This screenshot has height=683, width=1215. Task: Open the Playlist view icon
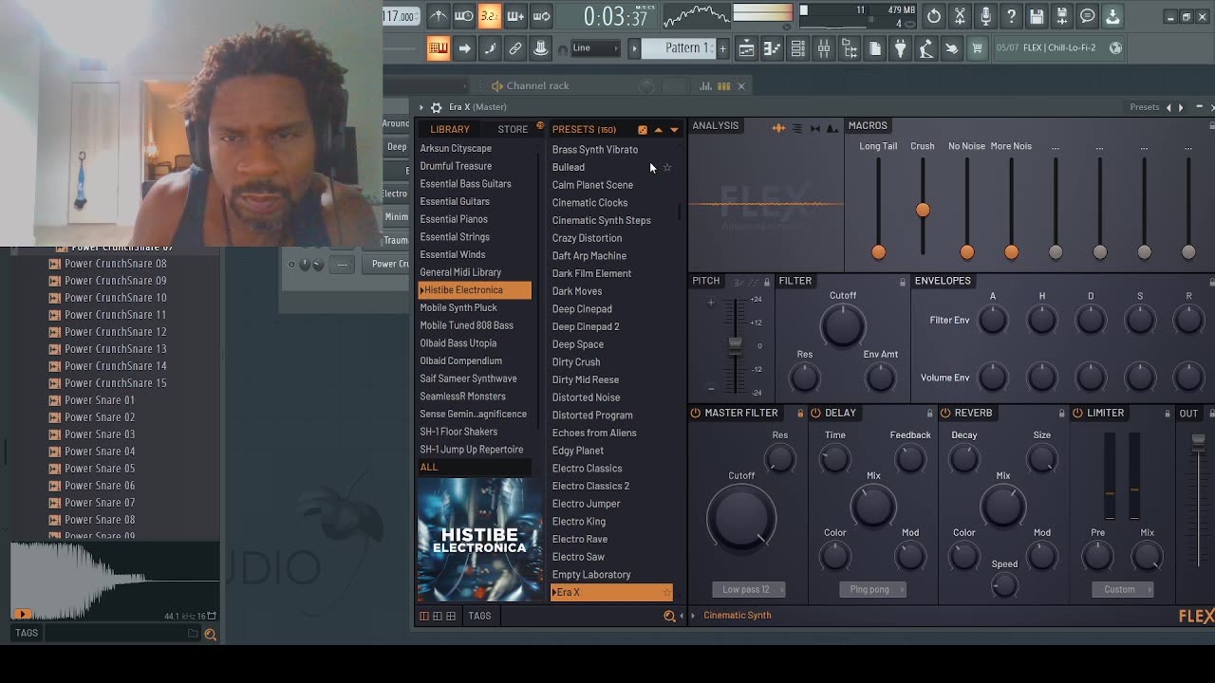click(746, 48)
